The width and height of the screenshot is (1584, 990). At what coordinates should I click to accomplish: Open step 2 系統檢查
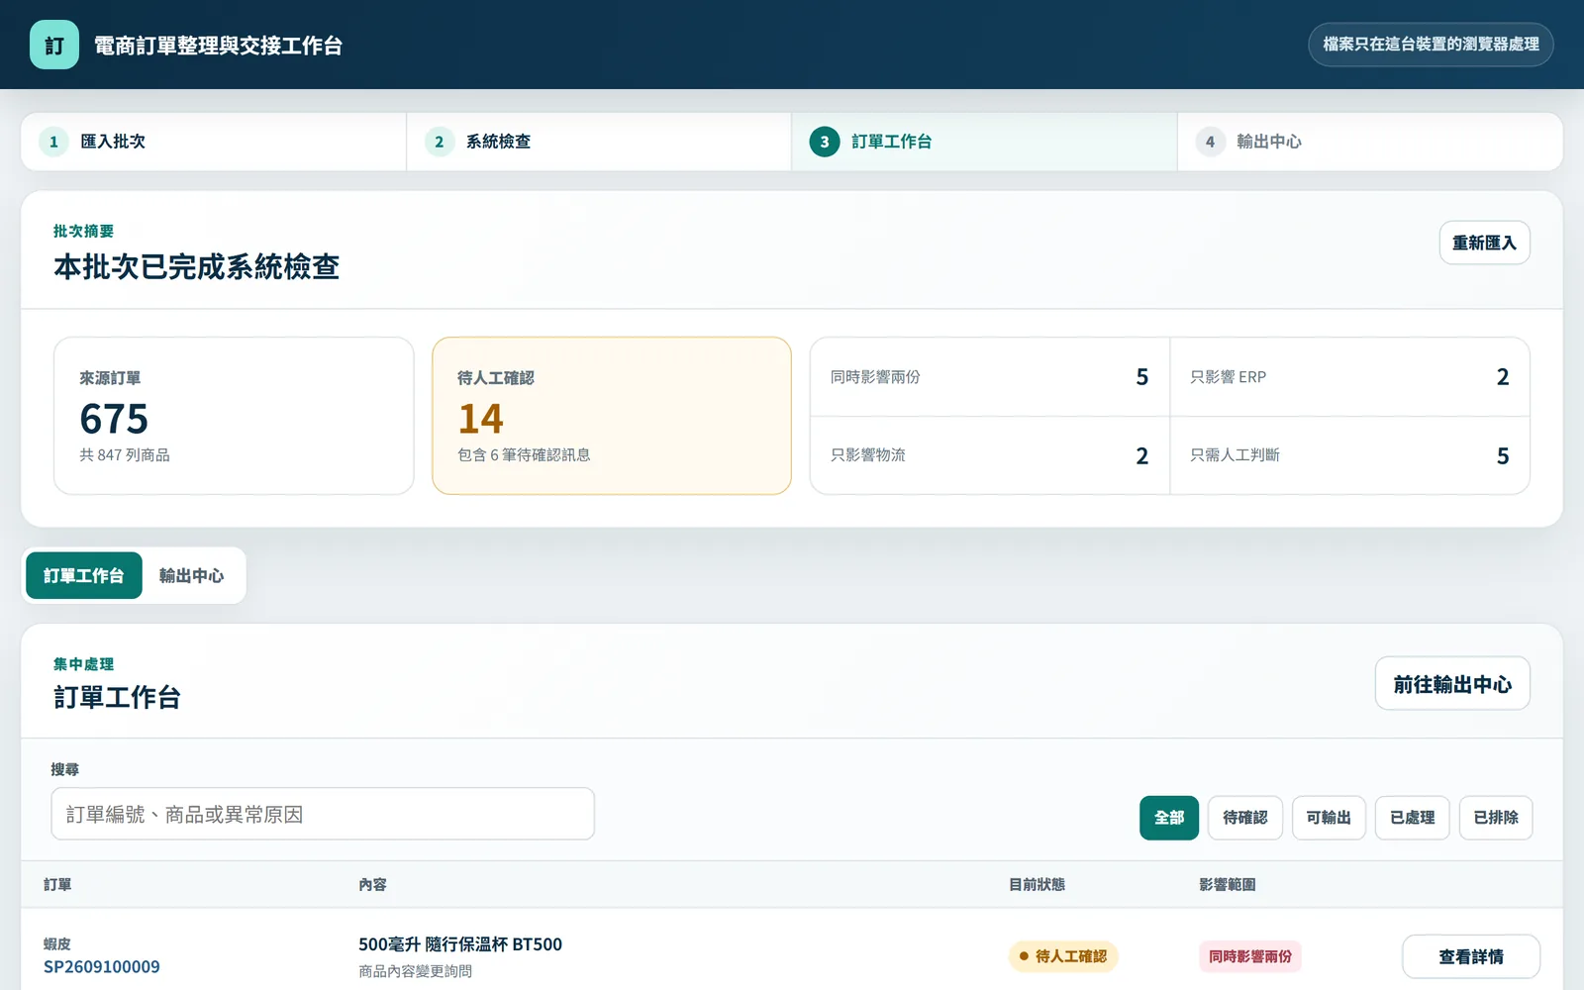pyautogui.click(x=599, y=142)
